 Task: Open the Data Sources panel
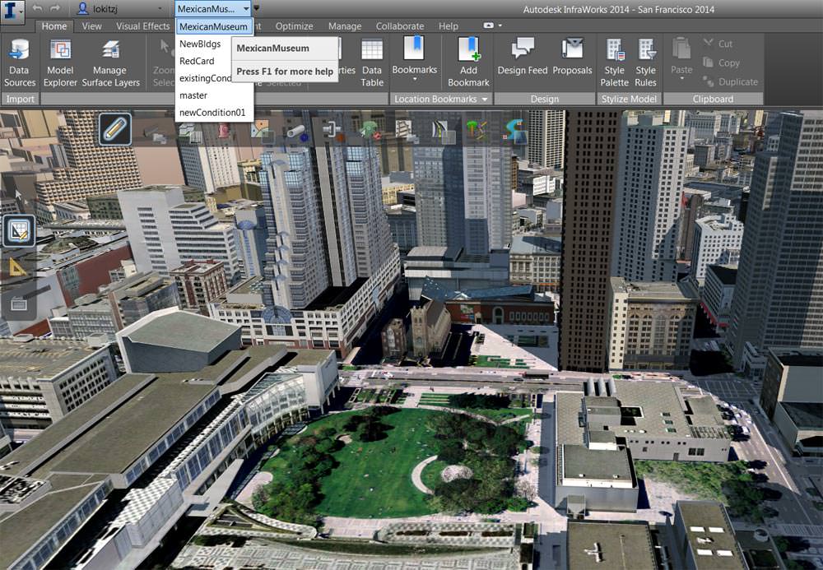(20, 63)
